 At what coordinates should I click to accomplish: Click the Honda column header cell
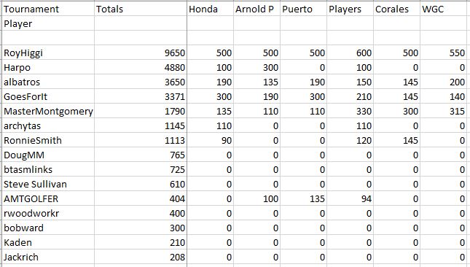(x=211, y=9)
